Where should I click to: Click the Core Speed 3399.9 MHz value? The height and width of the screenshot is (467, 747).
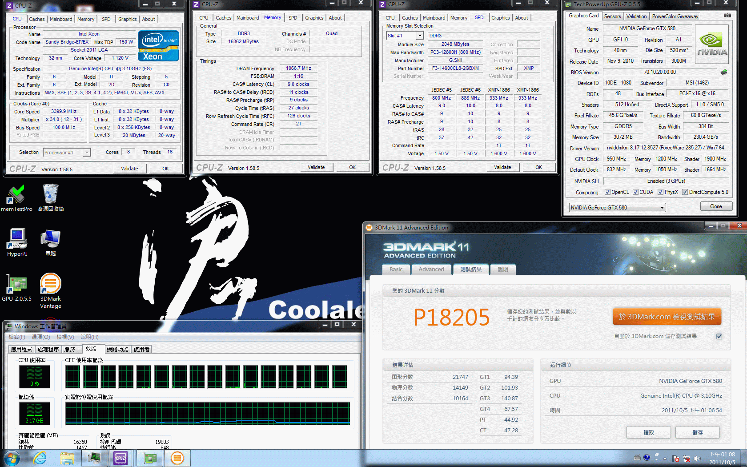pyautogui.click(x=64, y=112)
